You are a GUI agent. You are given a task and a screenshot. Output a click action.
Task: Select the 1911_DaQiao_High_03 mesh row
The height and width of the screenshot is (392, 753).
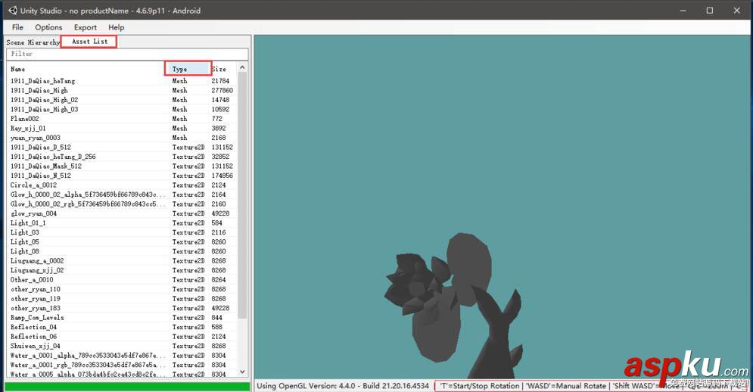point(123,109)
